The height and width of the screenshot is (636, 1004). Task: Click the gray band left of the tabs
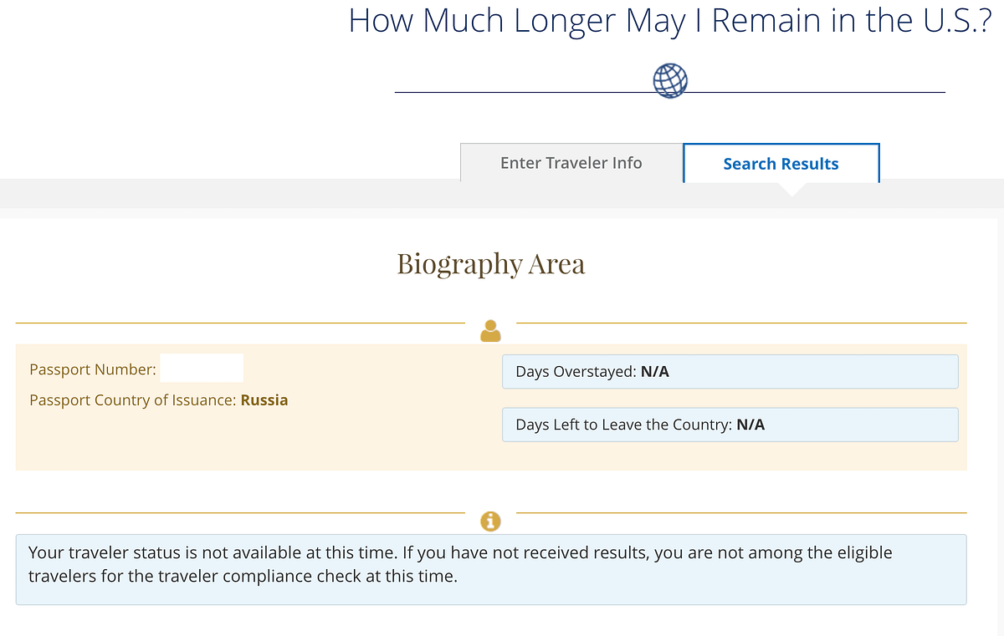[x=226, y=193]
